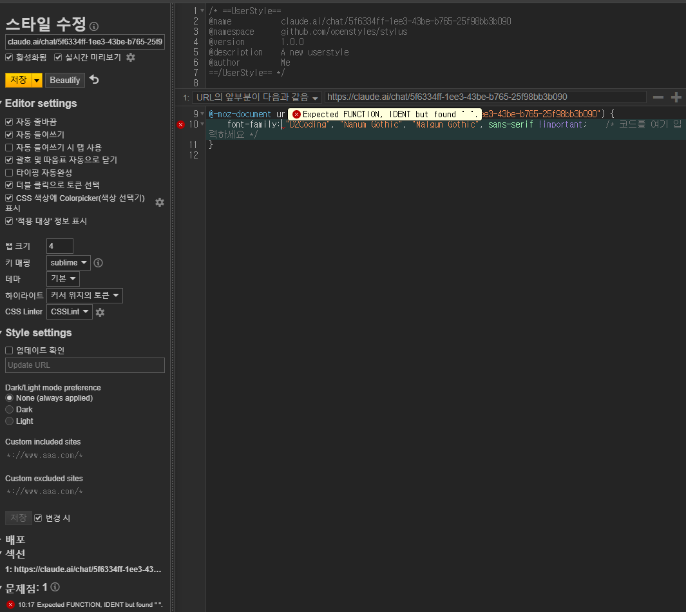The width and height of the screenshot is (686, 612).
Task: Open CSS Linter settings gear
Action: coord(100,312)
